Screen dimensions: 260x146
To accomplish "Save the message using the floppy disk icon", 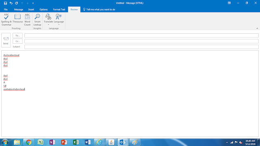I will [5, 3].
